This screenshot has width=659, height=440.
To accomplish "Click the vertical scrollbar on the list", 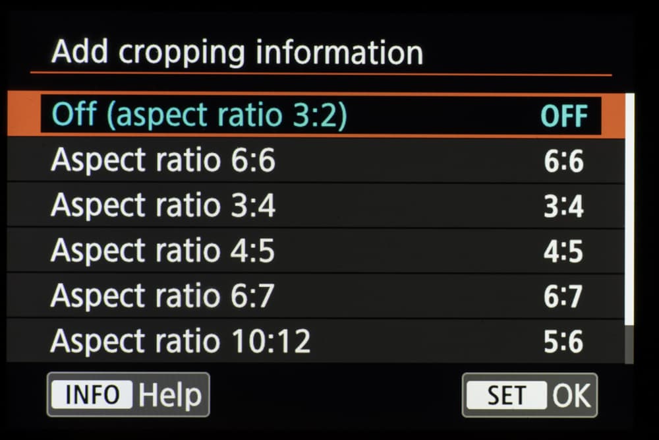I will (629, 211).
